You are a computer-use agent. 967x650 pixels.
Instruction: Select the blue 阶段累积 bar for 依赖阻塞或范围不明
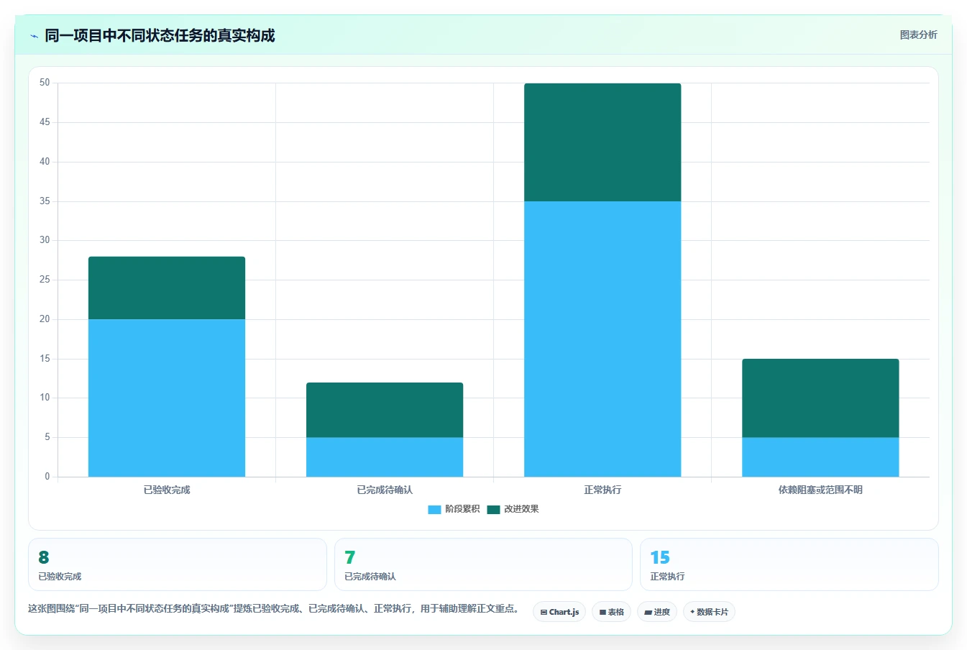point(820,457)
